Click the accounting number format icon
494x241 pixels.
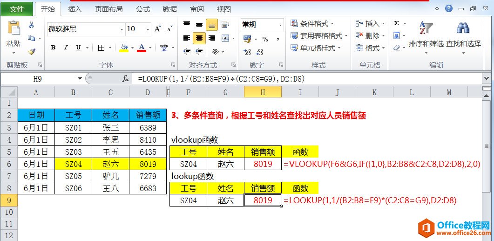pos(247,39)
